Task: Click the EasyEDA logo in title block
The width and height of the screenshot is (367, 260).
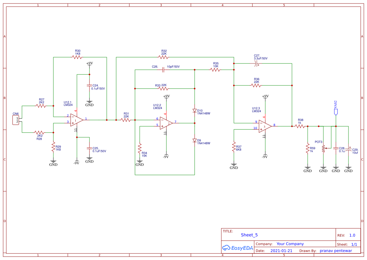Action: (x=238, y=248)
